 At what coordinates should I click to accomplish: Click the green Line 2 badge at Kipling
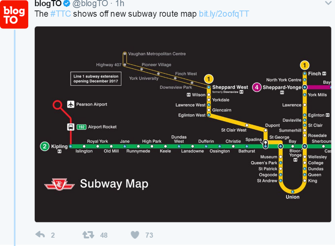[44, 146]
